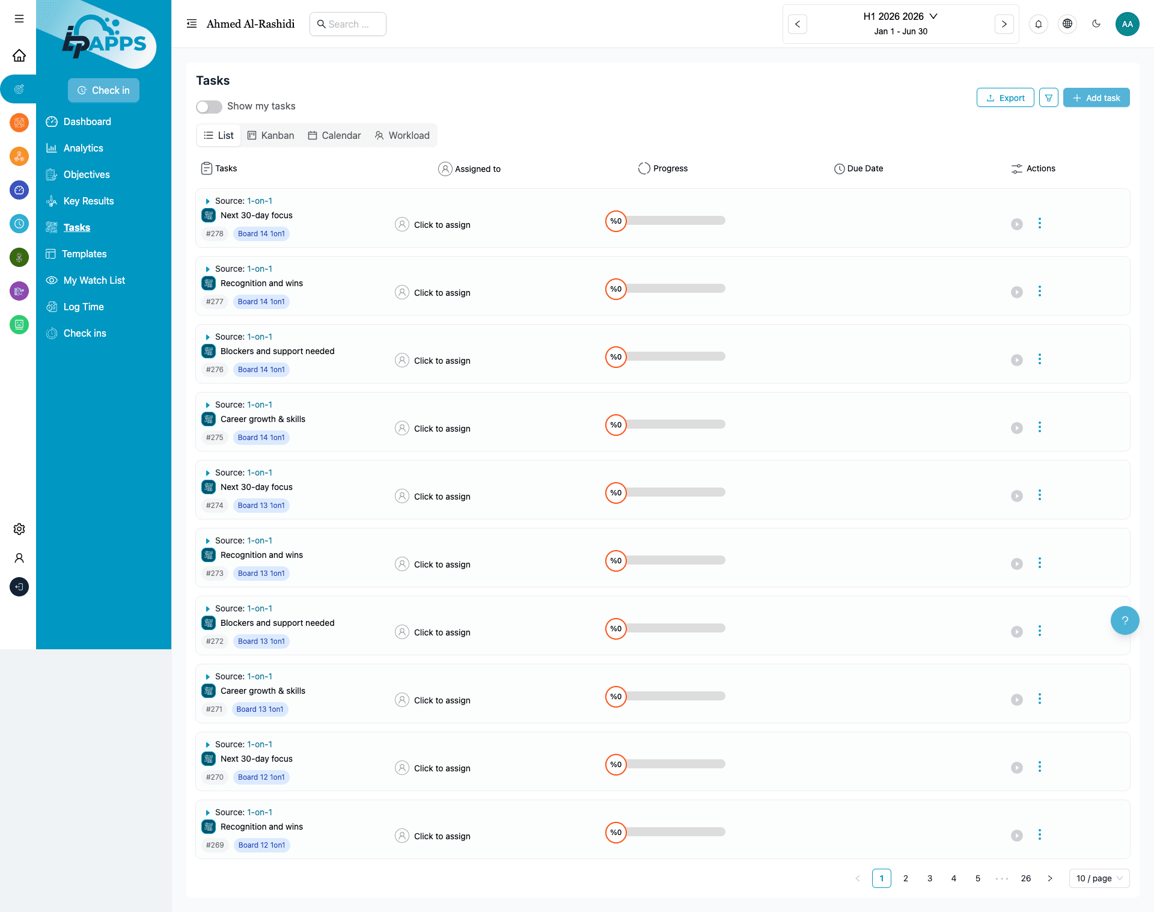Toggle dark mode moon icon

pyautogui.click(x=1096, y=24)
